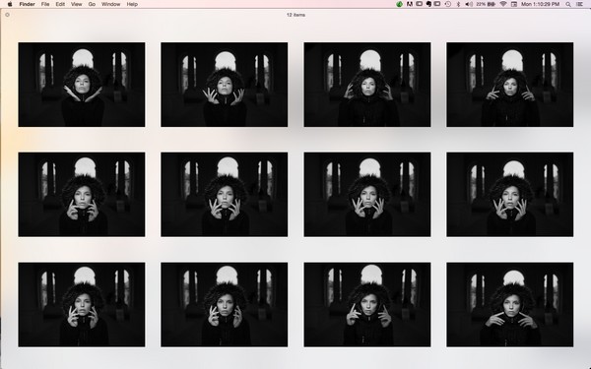Open the Apple menu
The width and height of the screenshot is (591, 369).
pos(10,4)
